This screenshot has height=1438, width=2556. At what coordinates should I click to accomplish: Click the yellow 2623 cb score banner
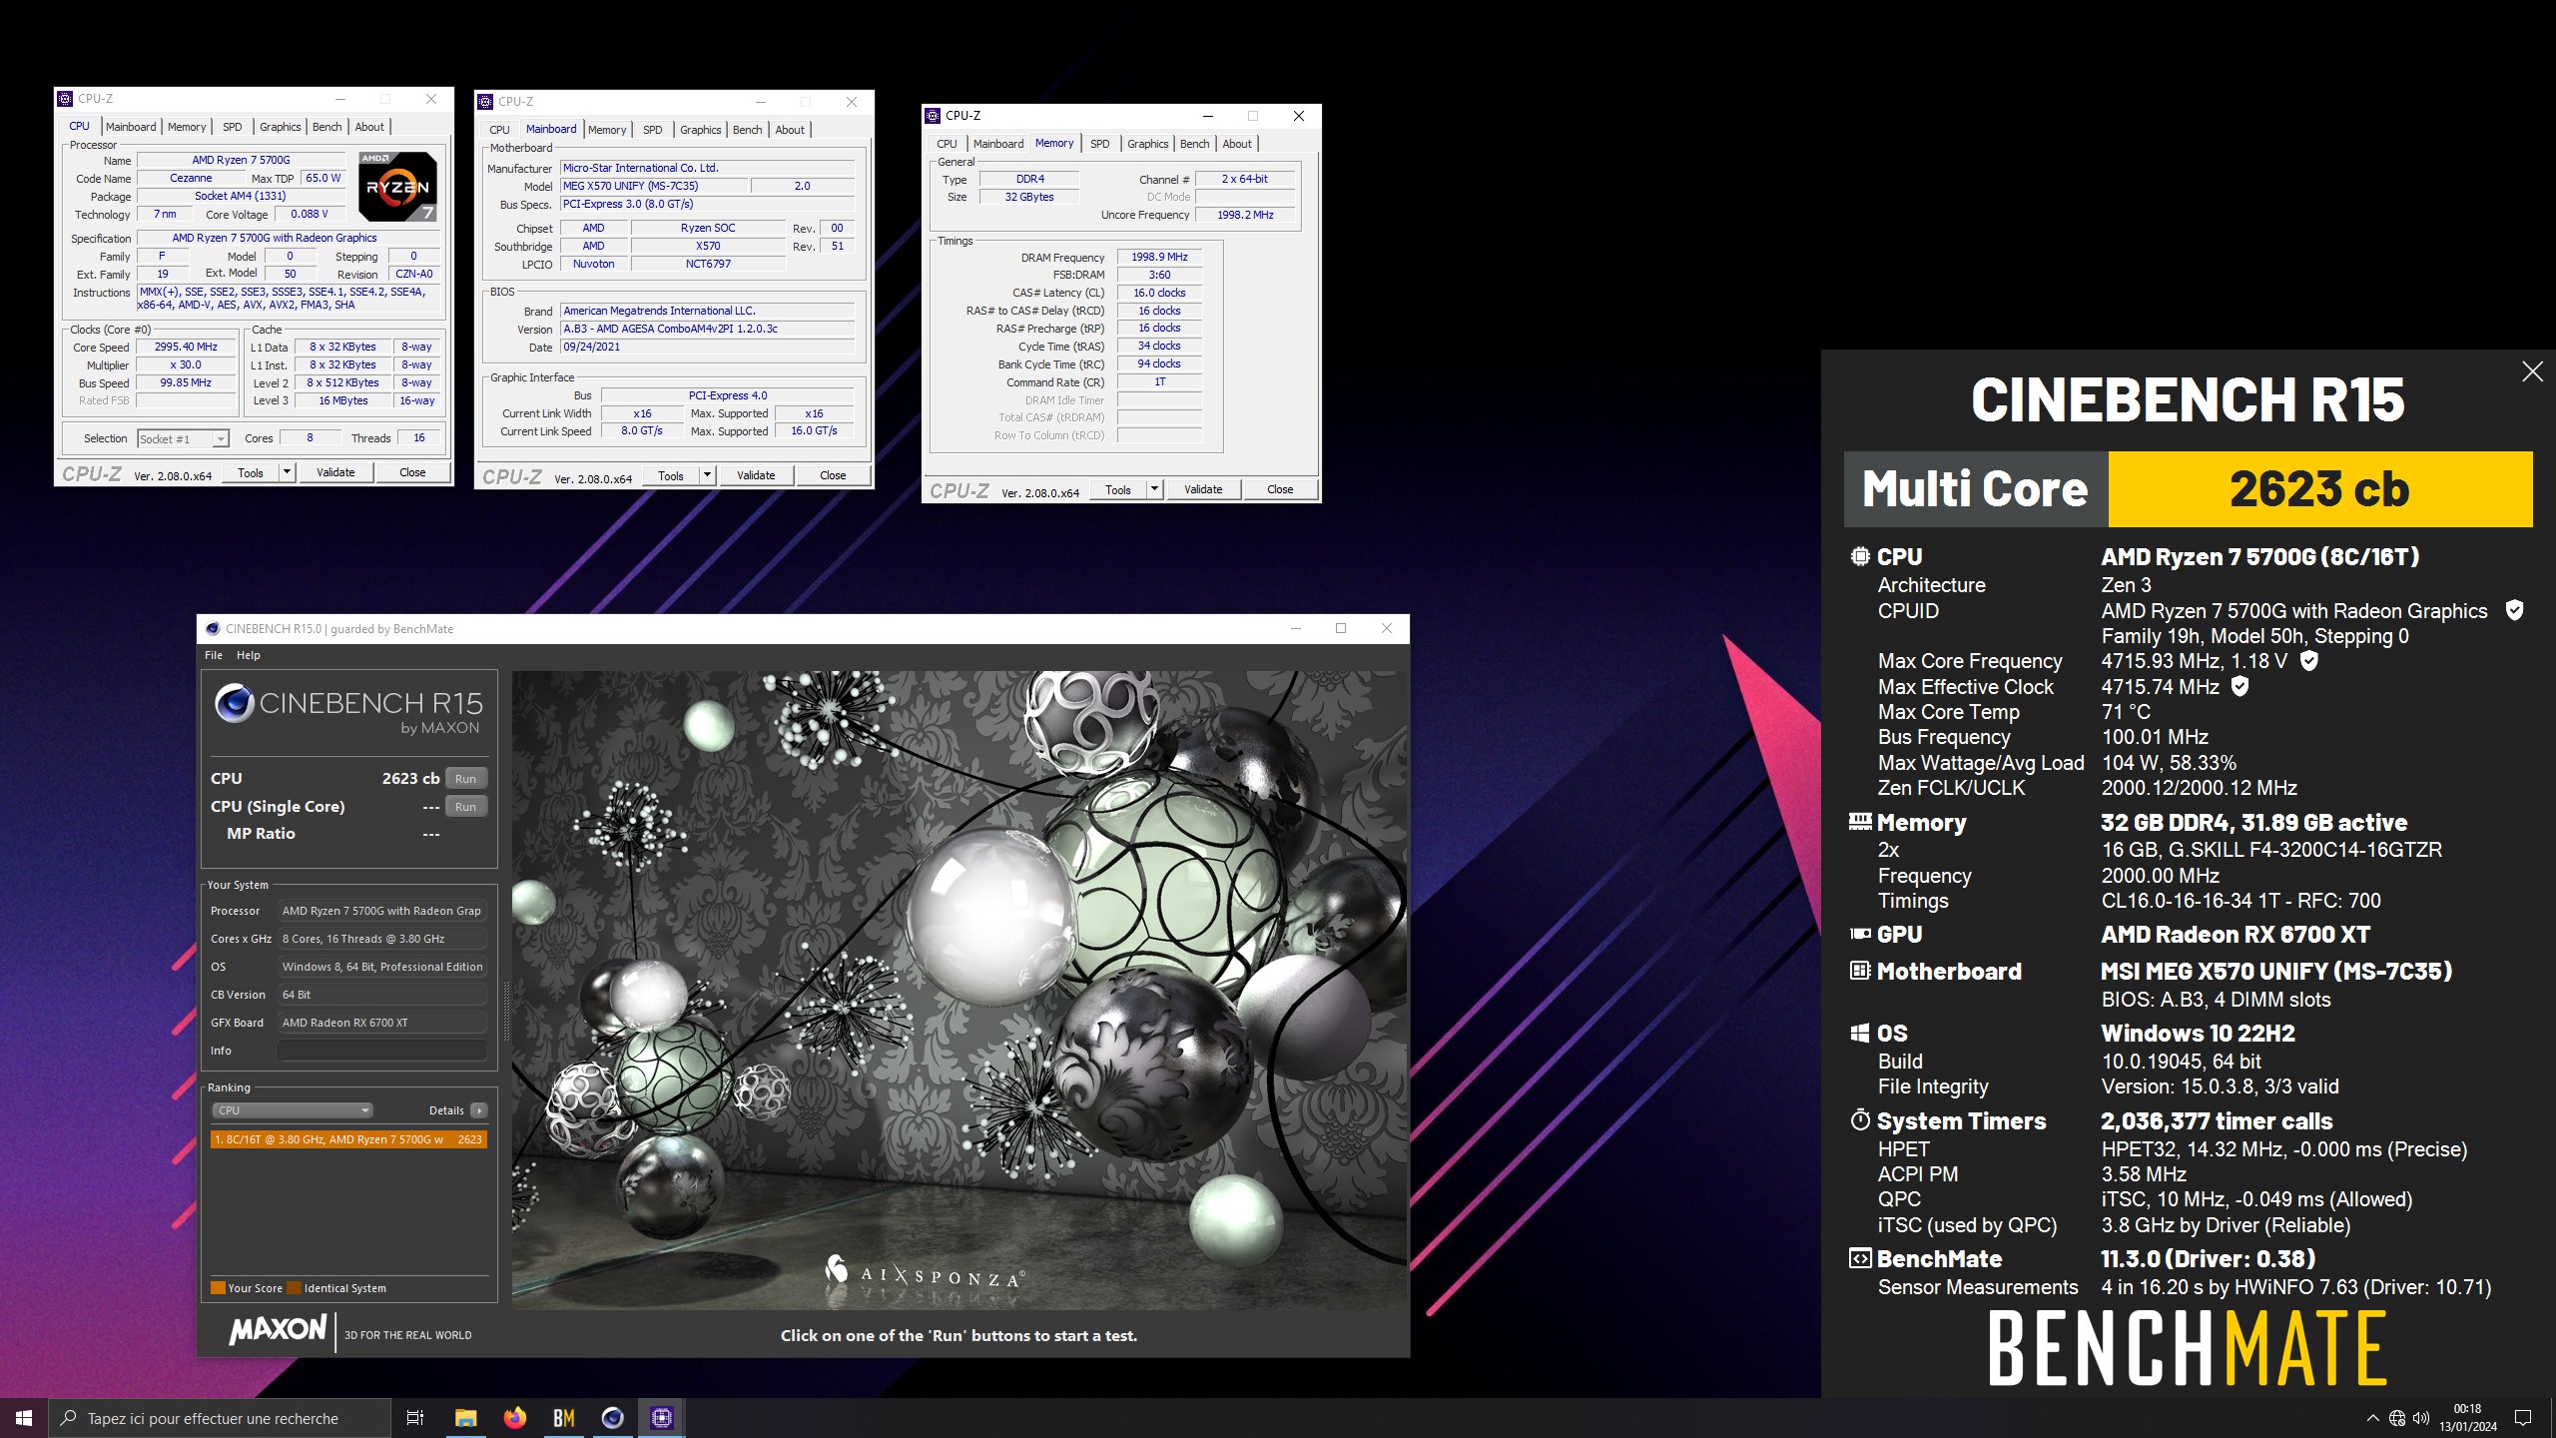click(x=2320, y=489)
